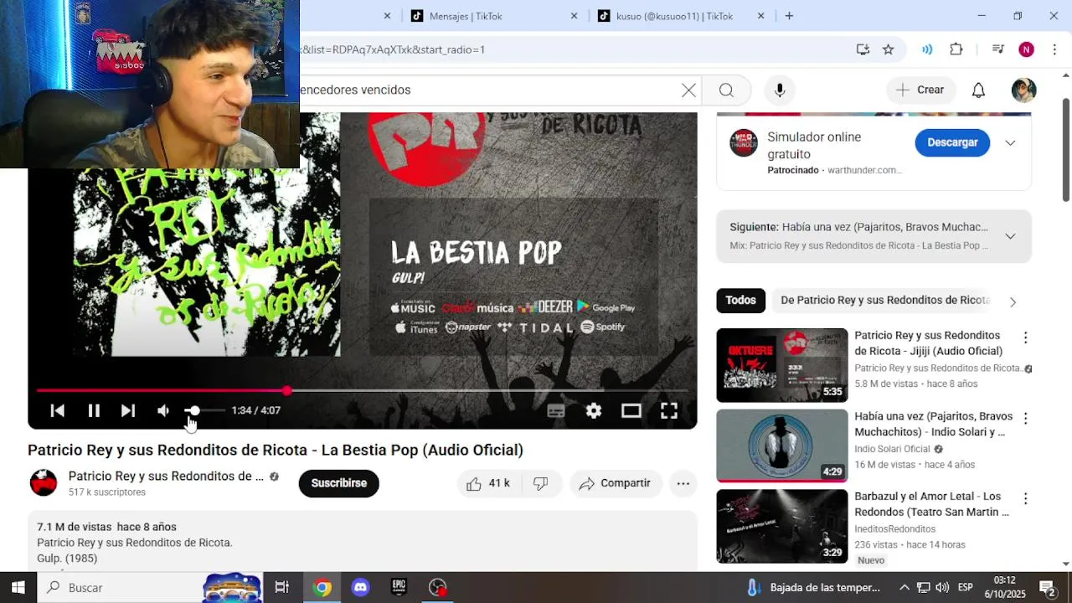
Task: Open the Crear menu
Action: pyautogui.click(x=920, y=90)
